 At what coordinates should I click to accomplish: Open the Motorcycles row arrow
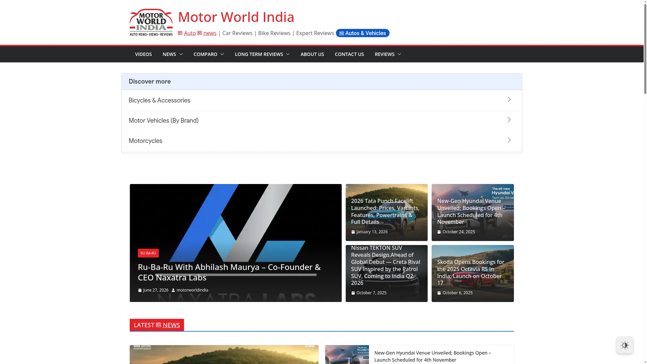tap(509, 140)
